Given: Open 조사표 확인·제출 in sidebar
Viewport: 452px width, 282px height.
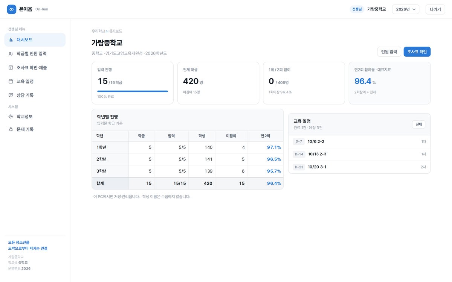Looking at the screenshot, I should (x=35, y=67).
